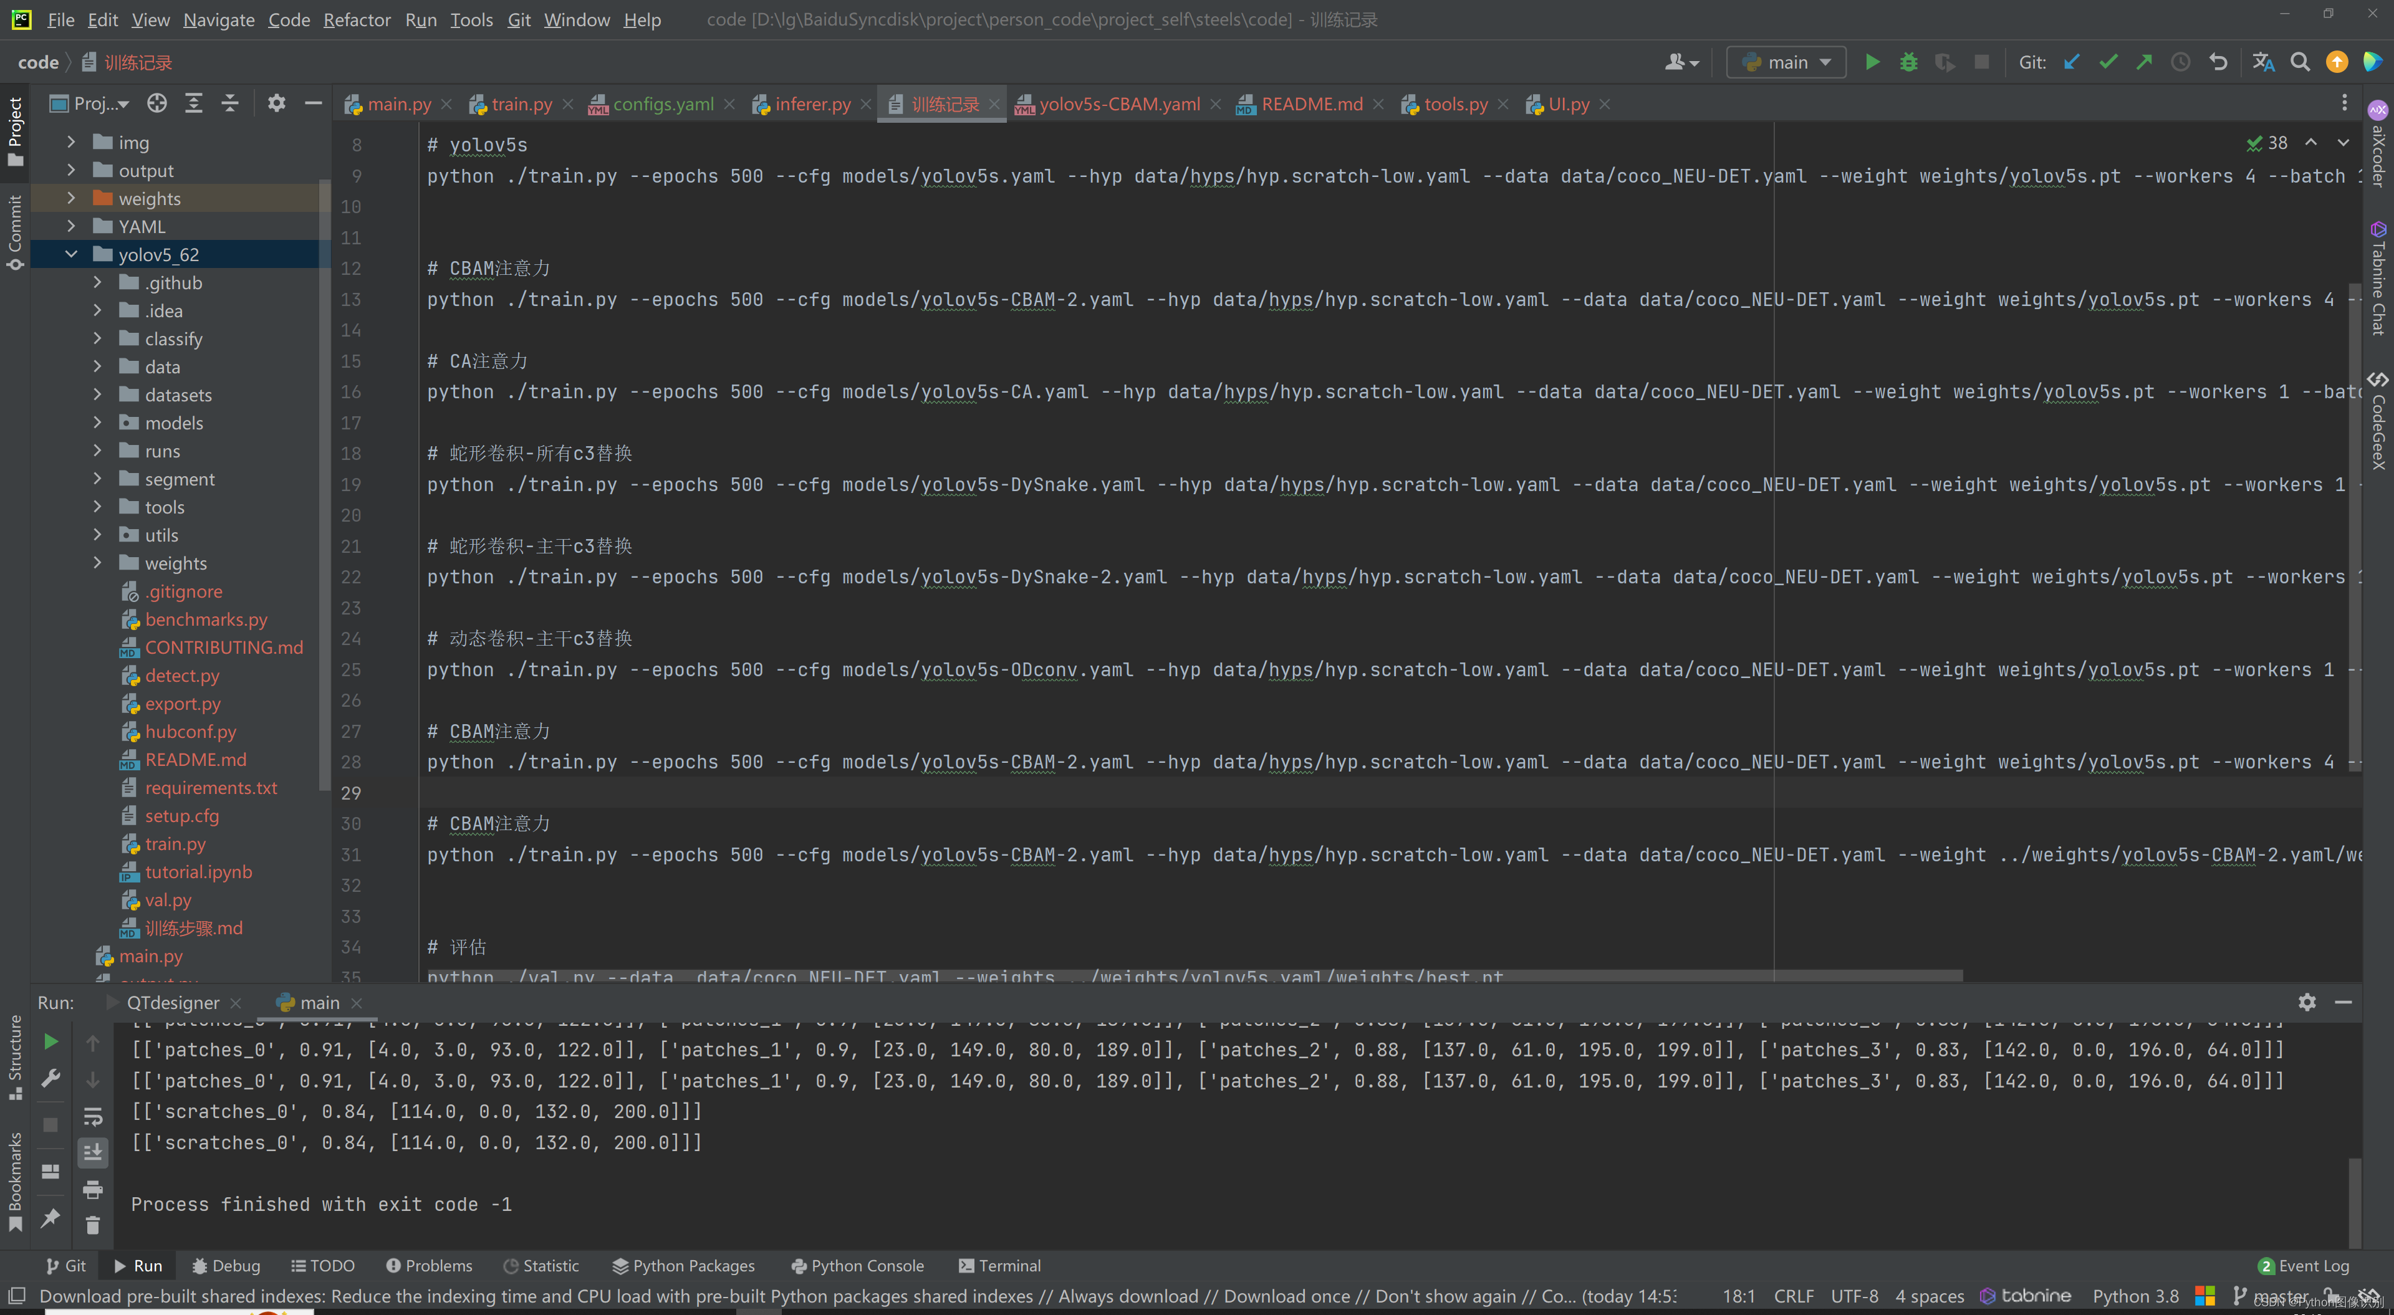Open Git history clock icon
The width and height of the screenshot is (2394, 1315).
[x=2180, y=62]
